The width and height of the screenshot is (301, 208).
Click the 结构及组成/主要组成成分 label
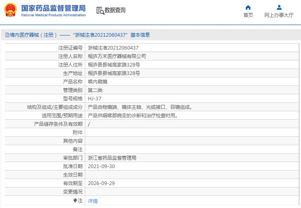click(55, 107)
